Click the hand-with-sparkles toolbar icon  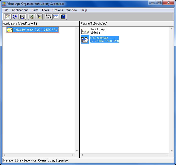[32, 17]
